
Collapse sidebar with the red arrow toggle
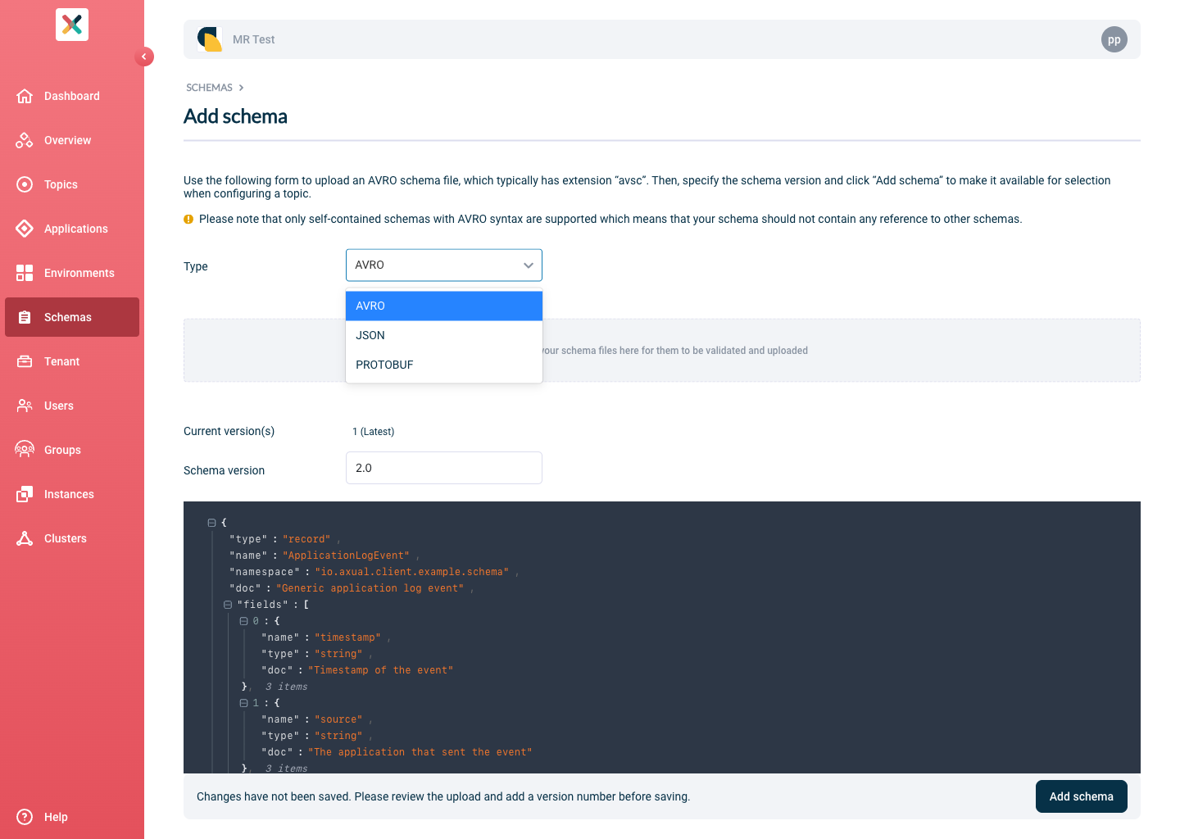pos(144,57)
